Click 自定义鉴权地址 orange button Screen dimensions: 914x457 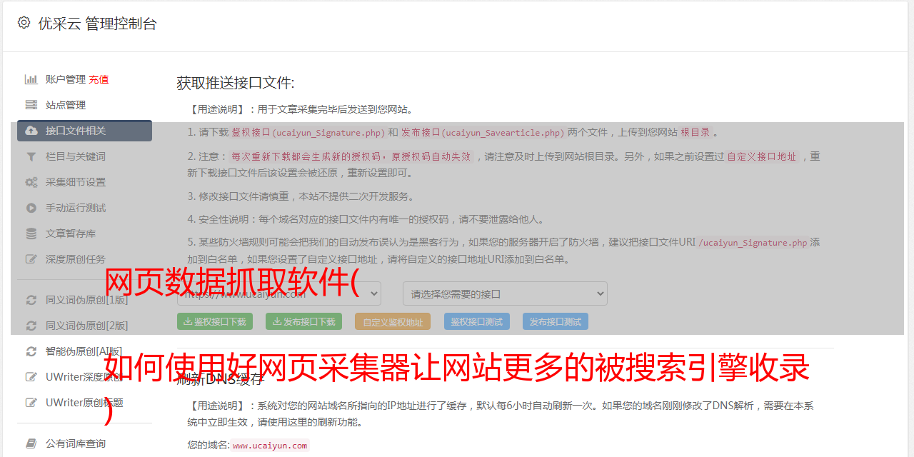(393, 321)
